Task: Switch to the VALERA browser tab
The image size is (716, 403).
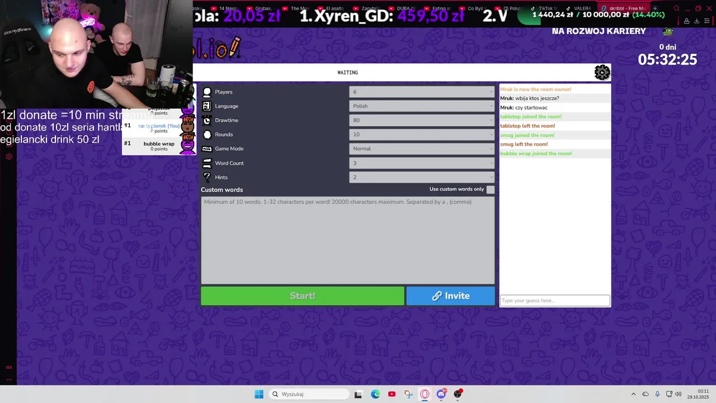Action: tap(579, 8)
